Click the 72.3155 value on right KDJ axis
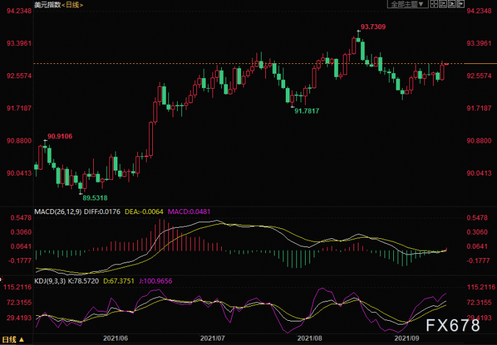The width and height of the screenshot is (497, 345). click(479, 303)
